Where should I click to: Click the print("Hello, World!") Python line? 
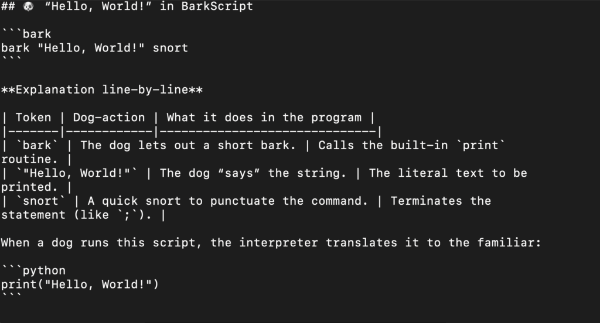tap(80, 284)
